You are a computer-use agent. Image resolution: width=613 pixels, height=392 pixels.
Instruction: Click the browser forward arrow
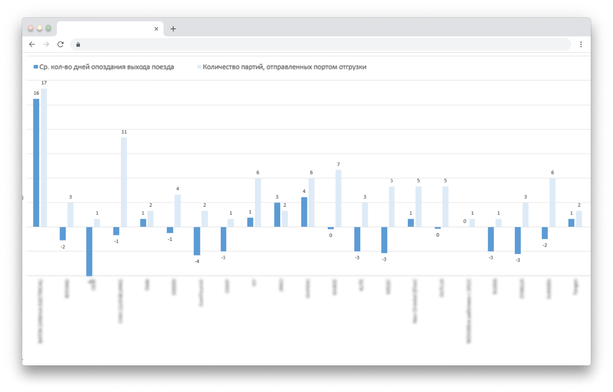pos(46,44)
